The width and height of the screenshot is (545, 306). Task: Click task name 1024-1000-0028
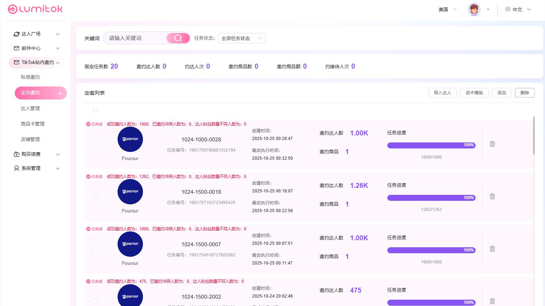click(x=201, y=140)
